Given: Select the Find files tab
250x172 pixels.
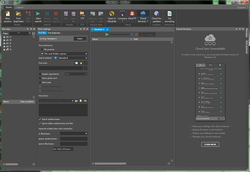Looking at the screenshot, I should (42, 33).
